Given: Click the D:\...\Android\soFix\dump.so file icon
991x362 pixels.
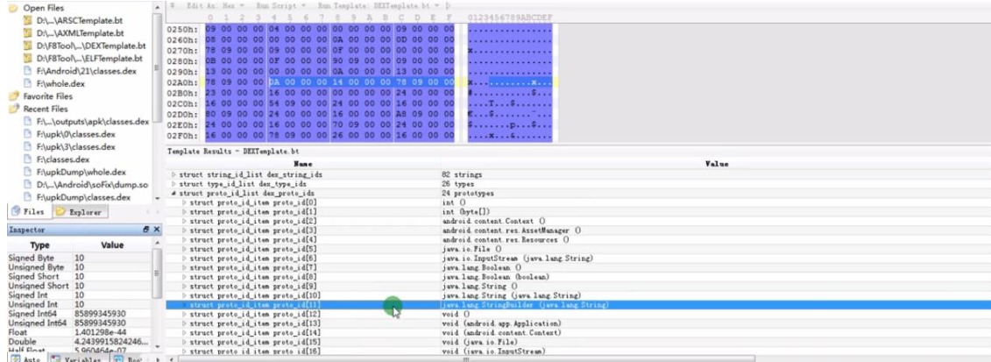Looking at the screenshot, I should click(x=27, y=184).
